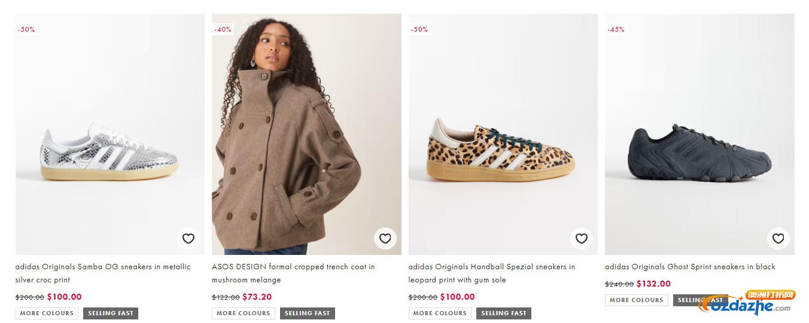The image size is (809, 323).
Task: Open the silver croc print Samba image
Action: tap(110, 134)
